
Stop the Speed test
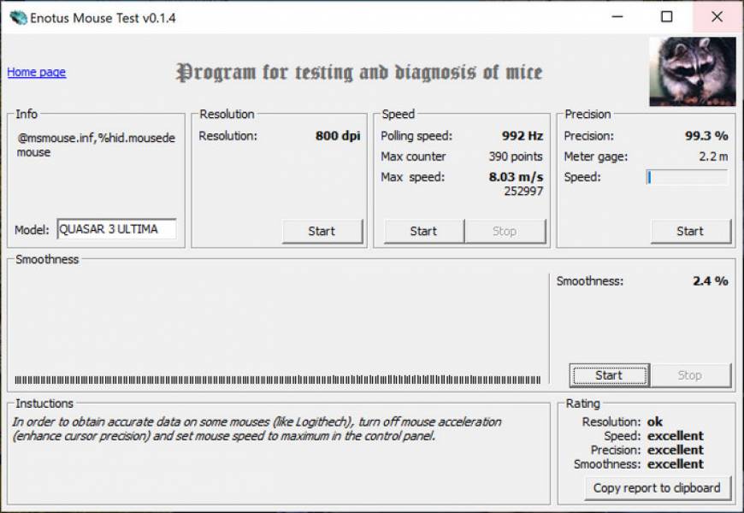pos(505,231)
